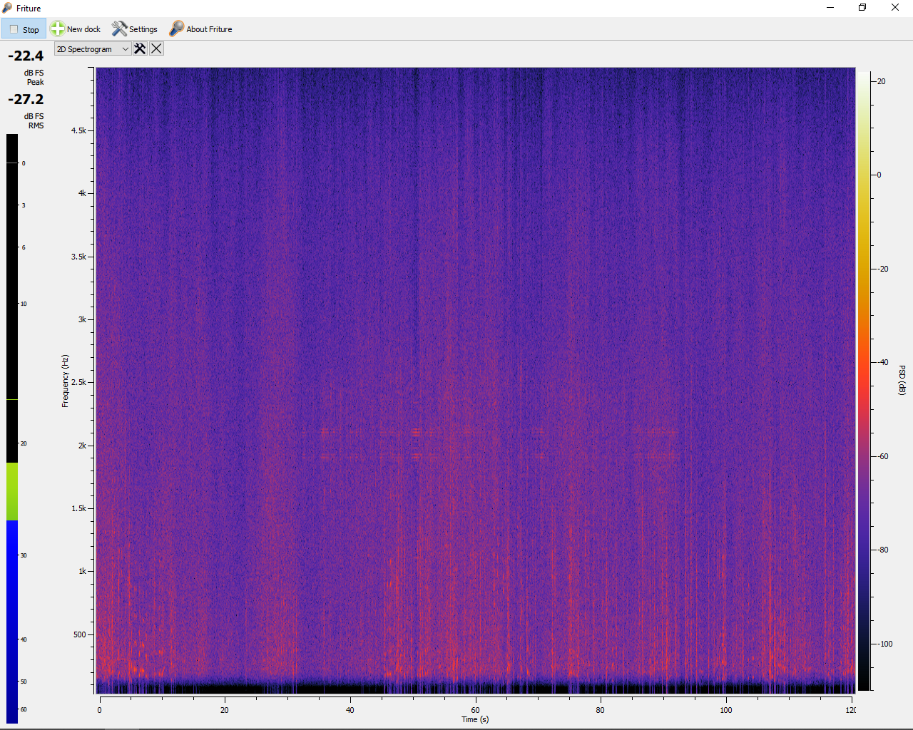Click the 60 time tick label
This screenshot has height=730, width=913.
(x=475, y=710)
